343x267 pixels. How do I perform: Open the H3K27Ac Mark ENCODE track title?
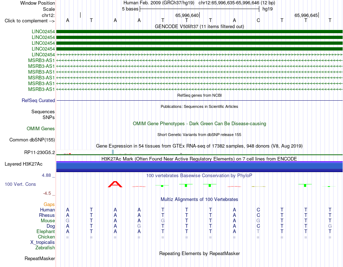click(x=199, y=159)
